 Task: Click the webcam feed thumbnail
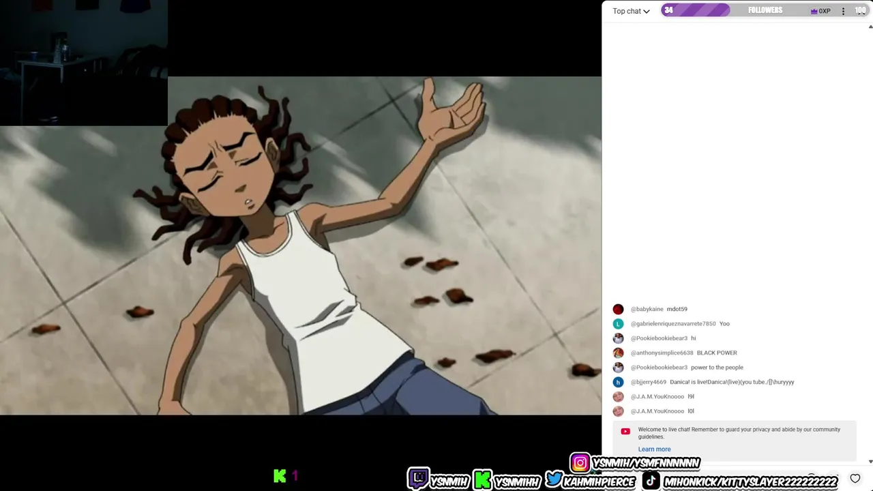[83, 63]
